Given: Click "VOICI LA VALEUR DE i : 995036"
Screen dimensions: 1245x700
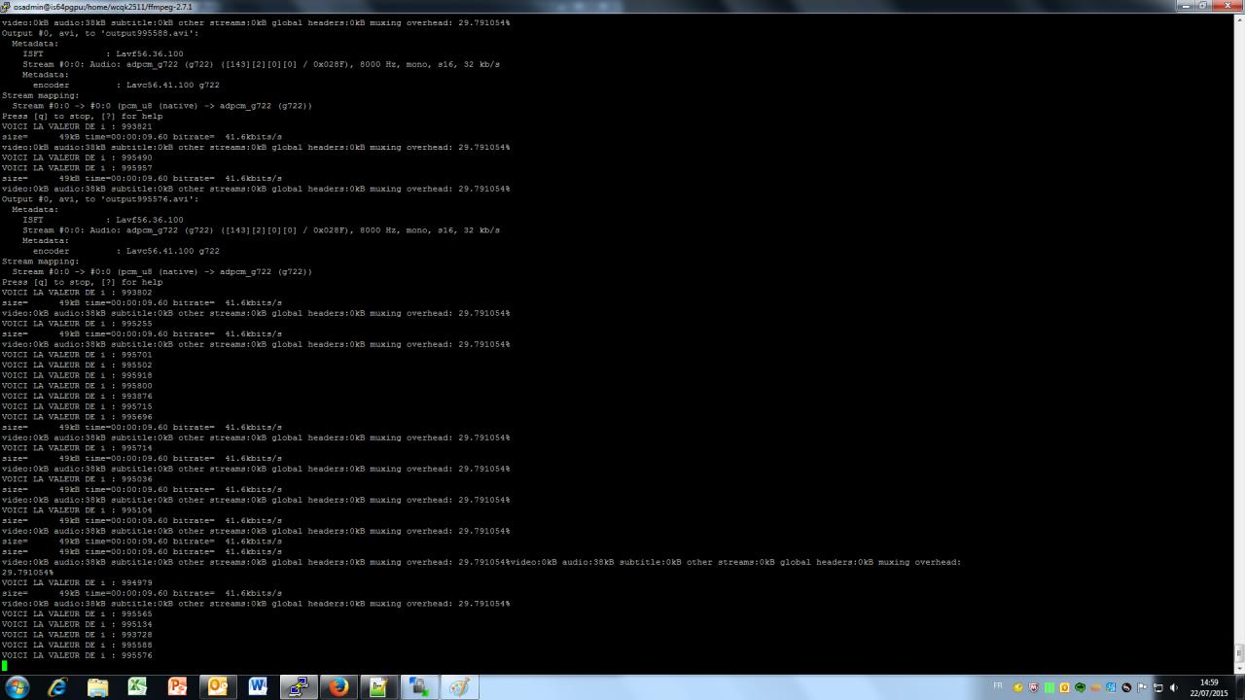Looking at the screenshot, I should point(77,479).
